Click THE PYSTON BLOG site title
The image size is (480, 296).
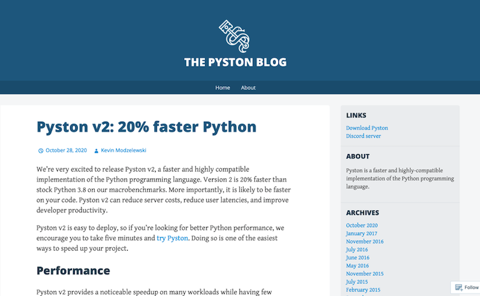[x=235, y=63]
